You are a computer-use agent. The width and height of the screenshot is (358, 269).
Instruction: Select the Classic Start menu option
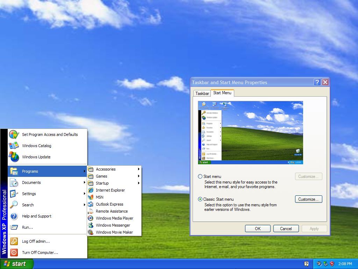(200, 199)
